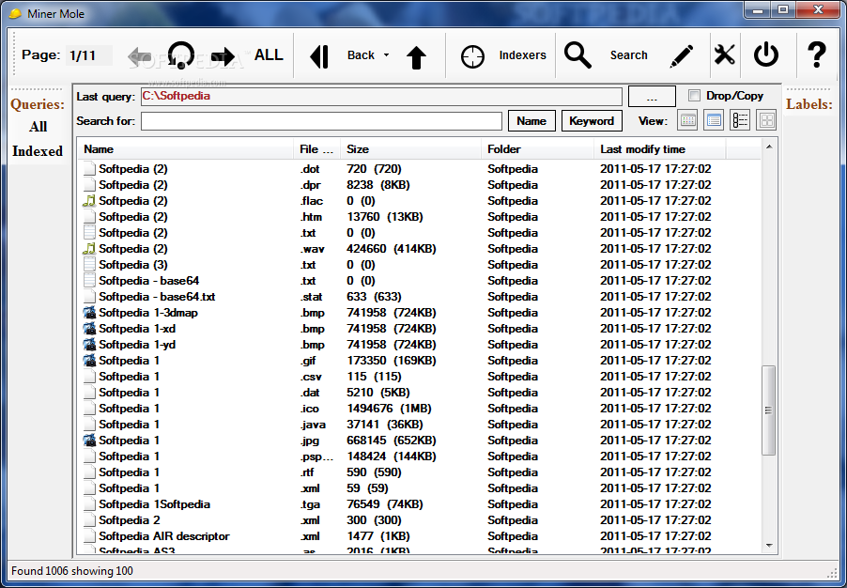Click the power icon
The width and height of the screenshot is (847, 588).
point(766,55)
